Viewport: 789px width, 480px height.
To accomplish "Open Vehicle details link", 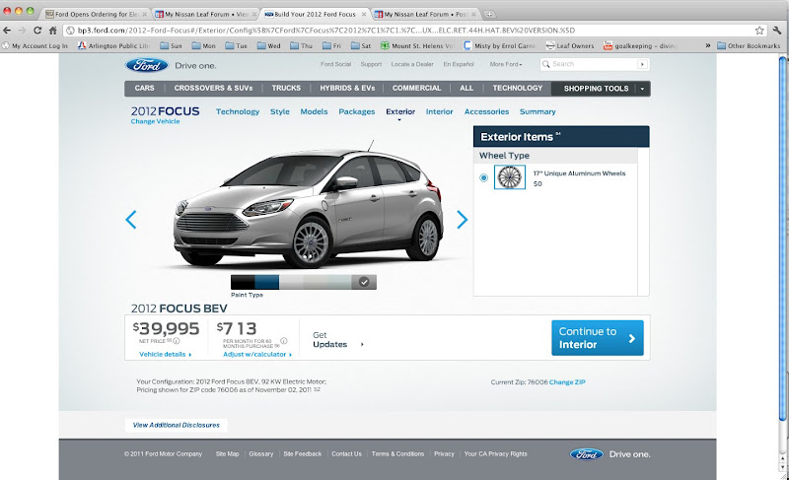I will click(165, 355).
